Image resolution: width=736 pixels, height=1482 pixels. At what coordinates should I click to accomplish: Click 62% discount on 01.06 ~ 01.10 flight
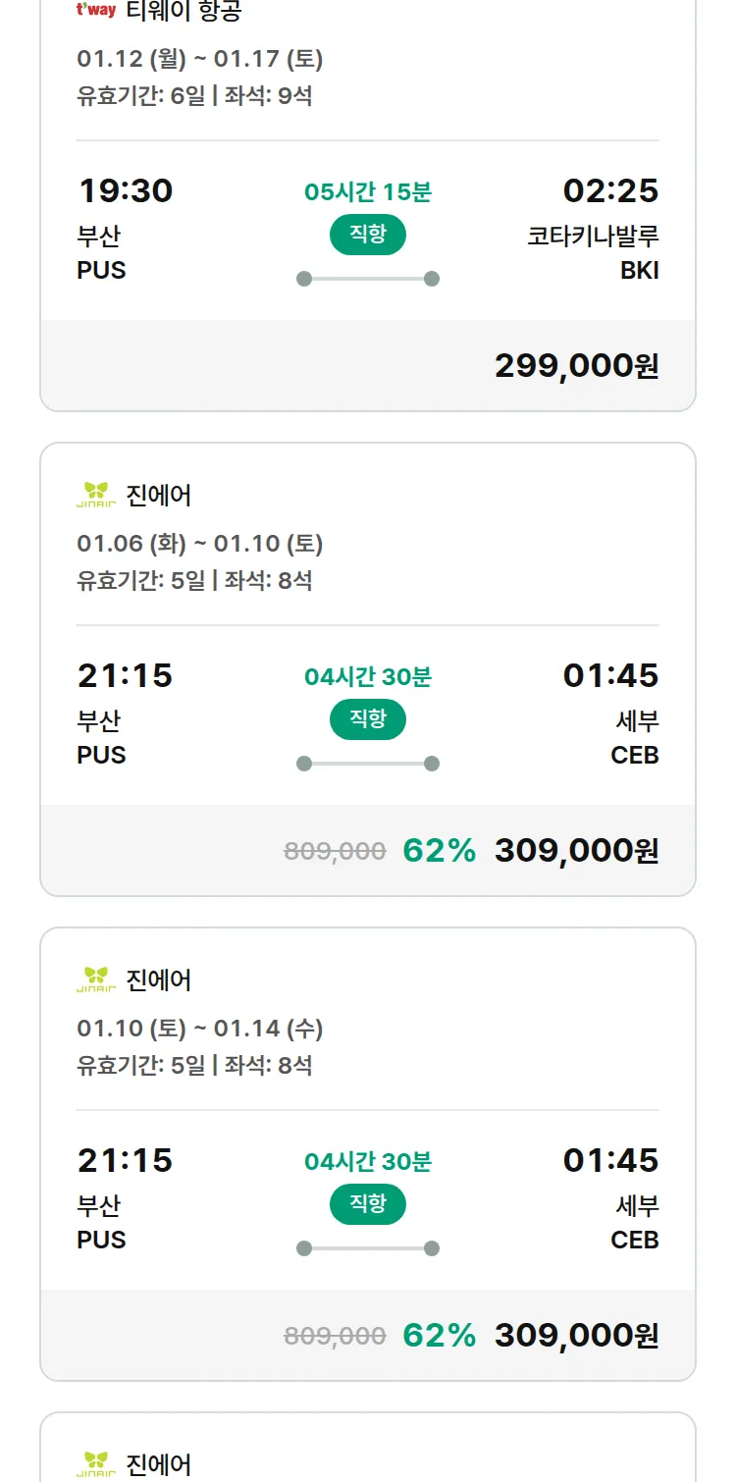coord(439,851)
